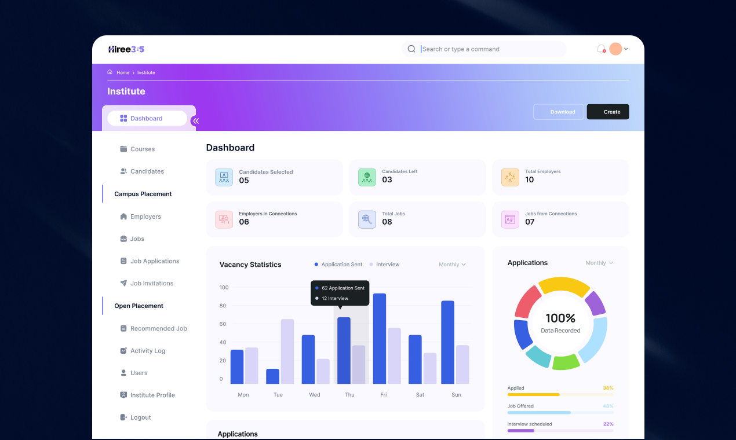Click the Users sidebar label
736x440 pixels.
[x=139, y=373]
